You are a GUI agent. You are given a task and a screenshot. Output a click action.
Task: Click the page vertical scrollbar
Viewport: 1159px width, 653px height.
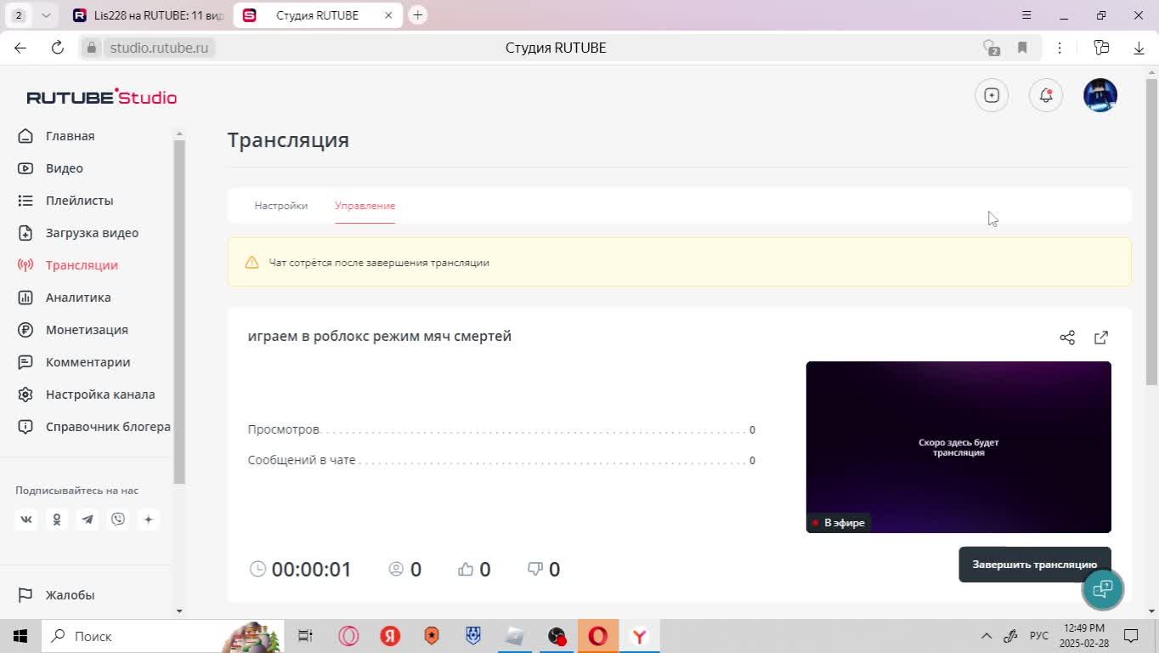tap(1151, 231)
